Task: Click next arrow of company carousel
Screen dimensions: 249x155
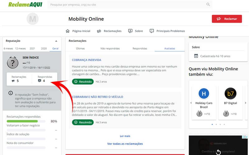Action: (246, 103)
